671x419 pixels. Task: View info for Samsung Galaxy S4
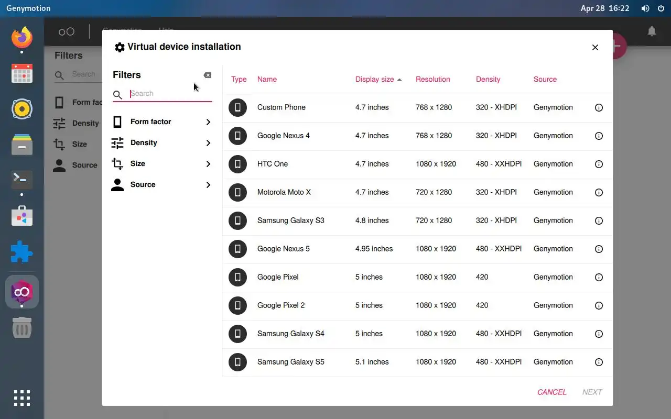click(599, 334)
